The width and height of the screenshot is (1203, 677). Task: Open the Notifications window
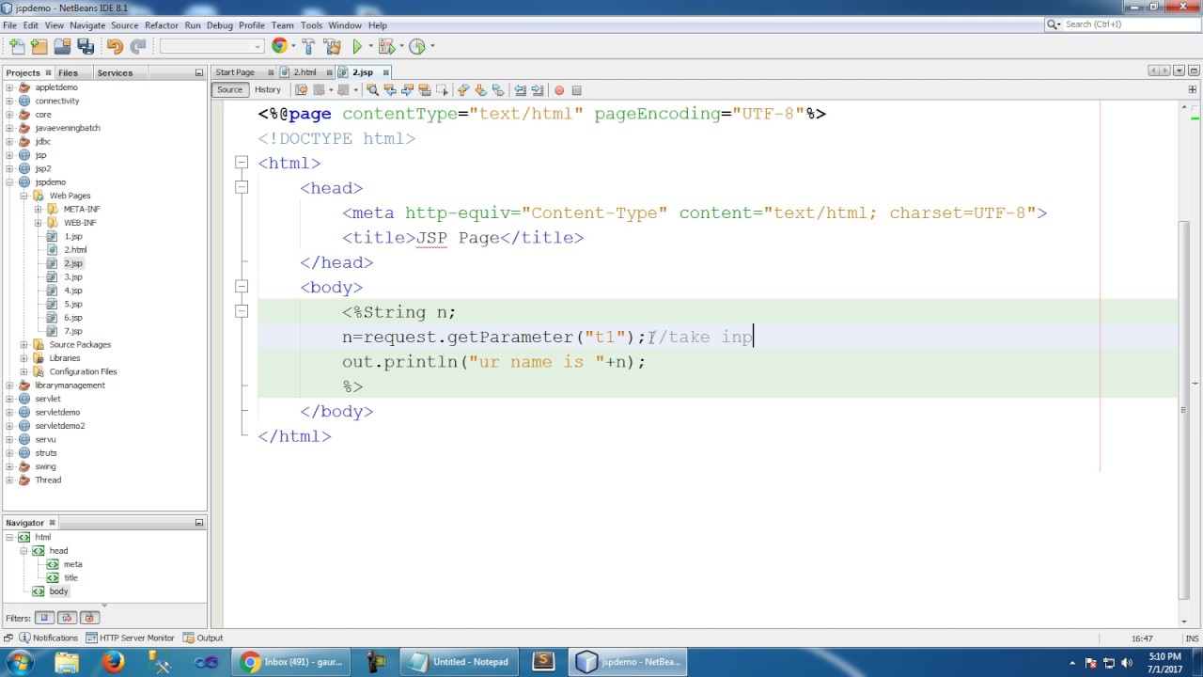(x=47, y=638)
